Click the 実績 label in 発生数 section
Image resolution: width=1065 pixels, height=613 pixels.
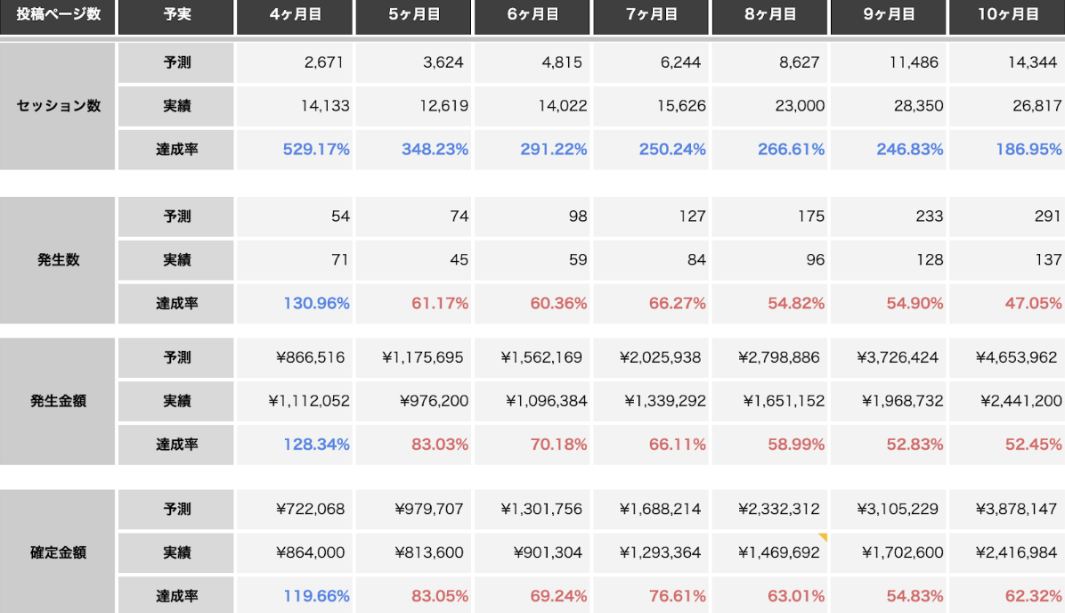[176, 260]
